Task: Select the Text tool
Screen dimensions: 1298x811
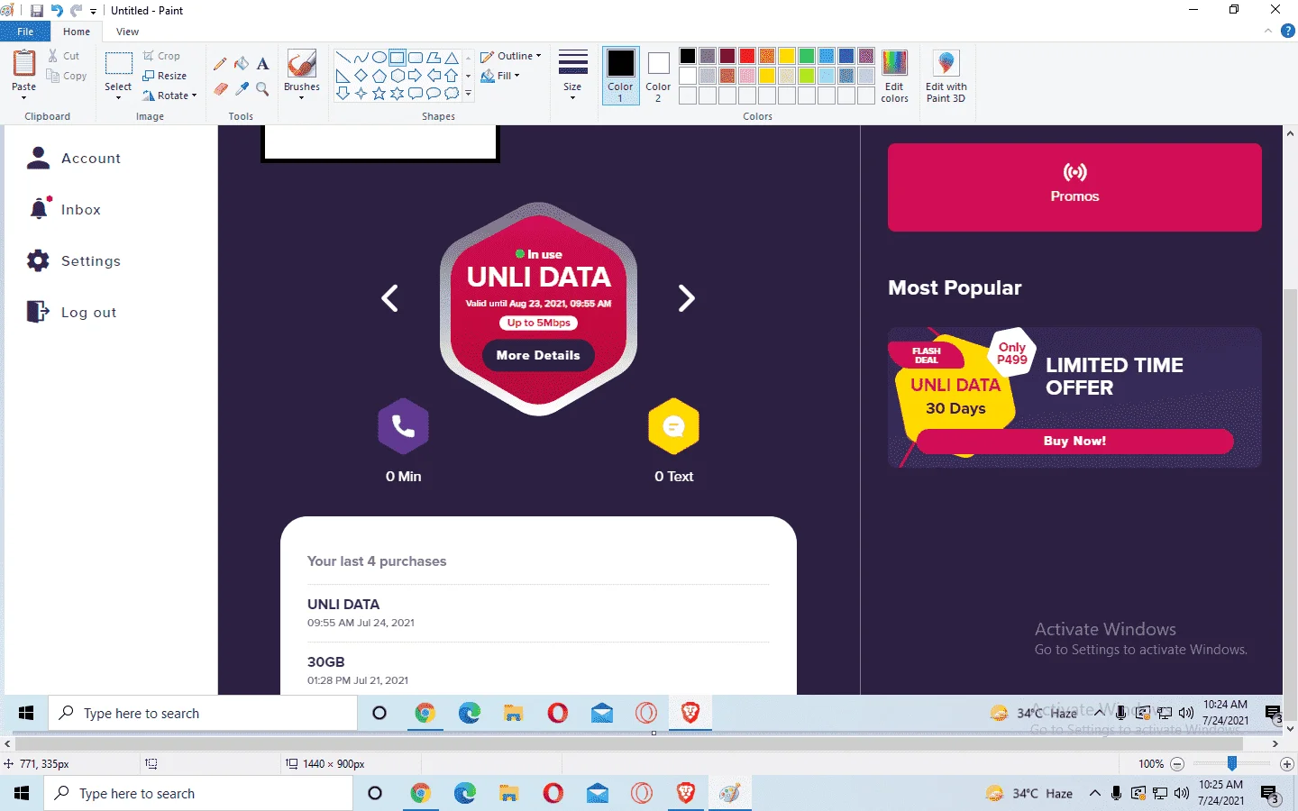Action: click(263, 64)
